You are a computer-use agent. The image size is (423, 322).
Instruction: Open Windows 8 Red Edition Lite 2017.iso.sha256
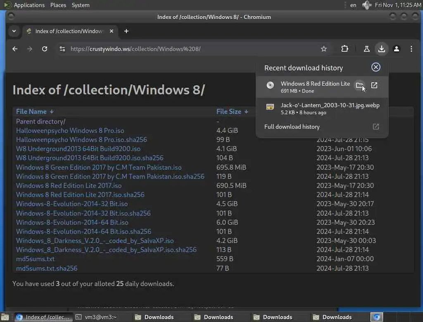[80, 195]
